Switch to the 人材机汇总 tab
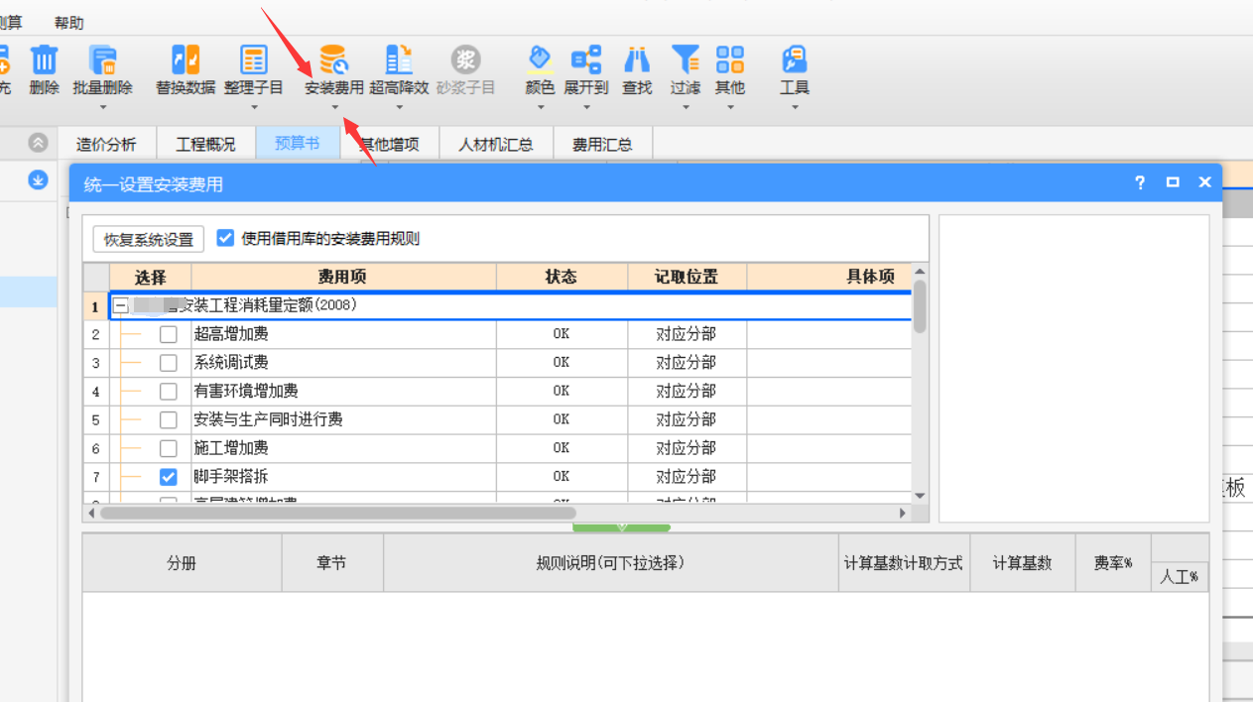The height and width of the screenshot is (702, 1253). [x=495, y=144]
